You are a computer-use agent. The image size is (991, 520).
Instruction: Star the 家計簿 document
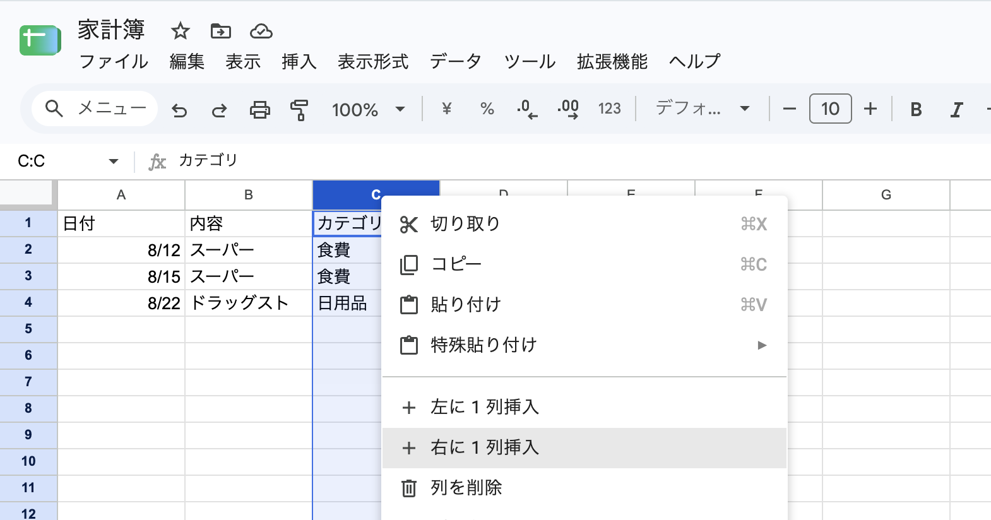point(181,30)
